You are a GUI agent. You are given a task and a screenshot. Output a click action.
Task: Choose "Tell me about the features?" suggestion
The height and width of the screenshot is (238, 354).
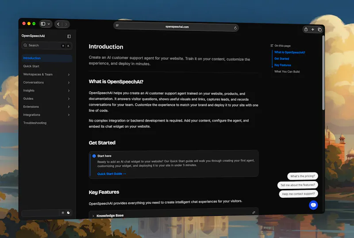pyautogui.click(x=297, y=185)
